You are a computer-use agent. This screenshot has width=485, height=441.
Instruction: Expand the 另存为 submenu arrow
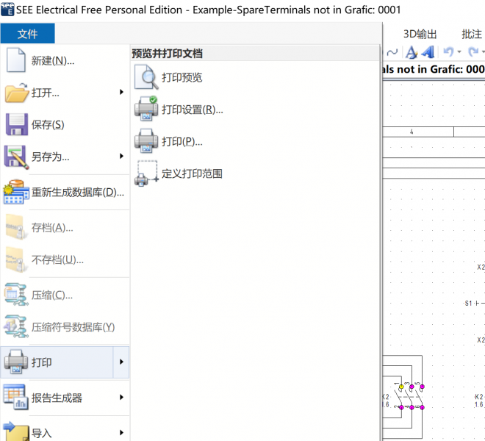pos(121,156)
